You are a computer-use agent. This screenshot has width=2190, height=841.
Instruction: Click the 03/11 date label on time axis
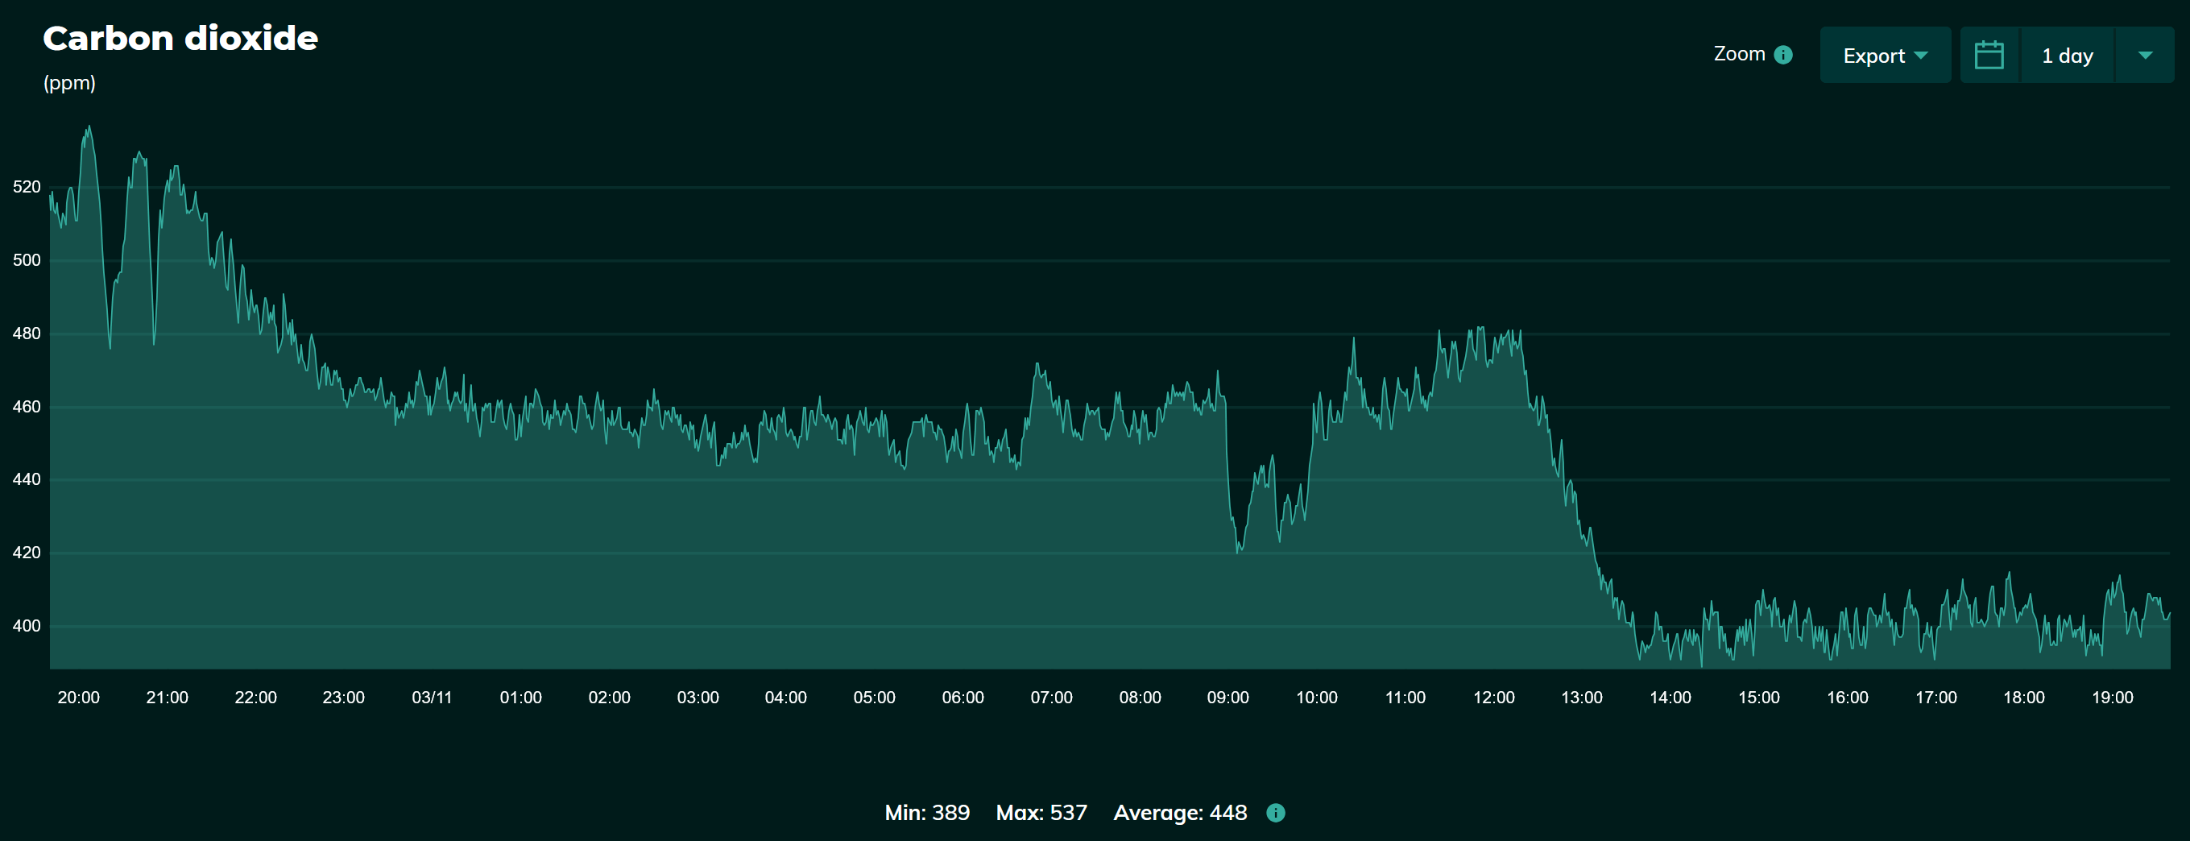(432, 698)
